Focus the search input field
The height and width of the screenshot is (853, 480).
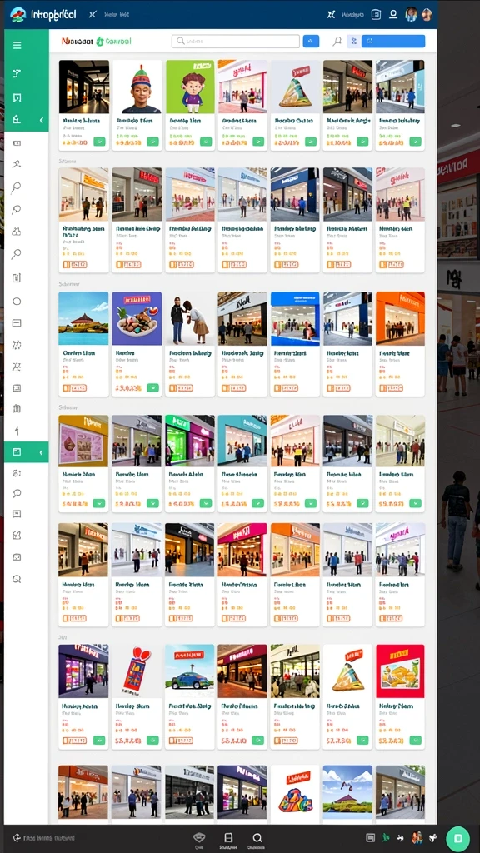tap(236, 42)
